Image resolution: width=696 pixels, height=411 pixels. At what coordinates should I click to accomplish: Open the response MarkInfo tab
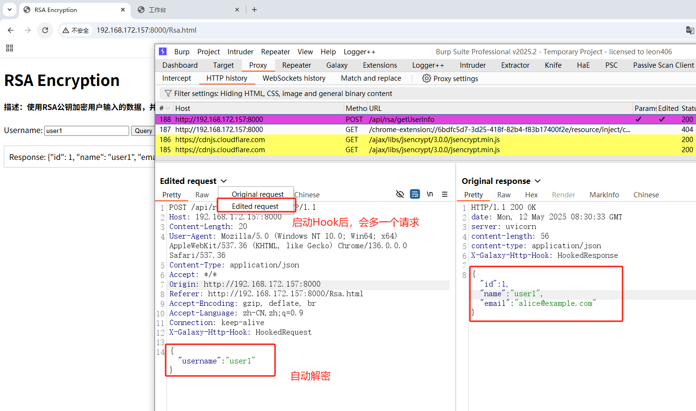click(604, 194)
